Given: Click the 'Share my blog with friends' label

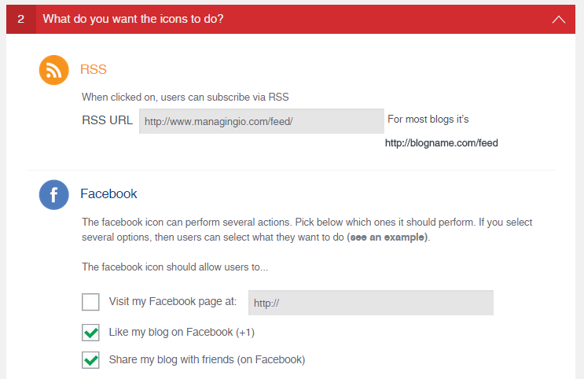Looking at the screenshot, I should pos(207,360).
